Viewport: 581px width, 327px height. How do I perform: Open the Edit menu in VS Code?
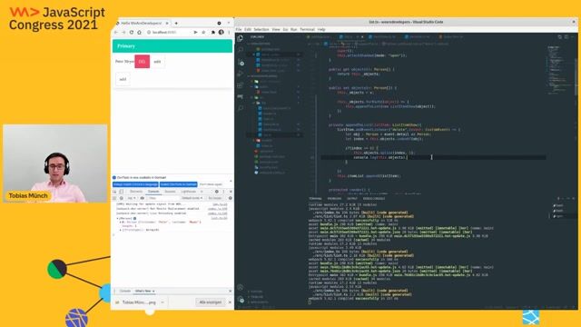click(248, 29)
